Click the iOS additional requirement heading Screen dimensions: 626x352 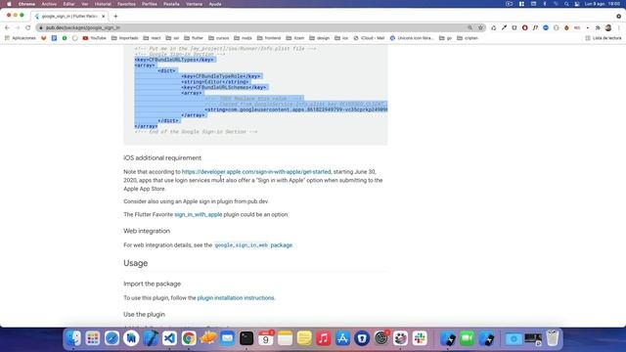pos(162,158)
